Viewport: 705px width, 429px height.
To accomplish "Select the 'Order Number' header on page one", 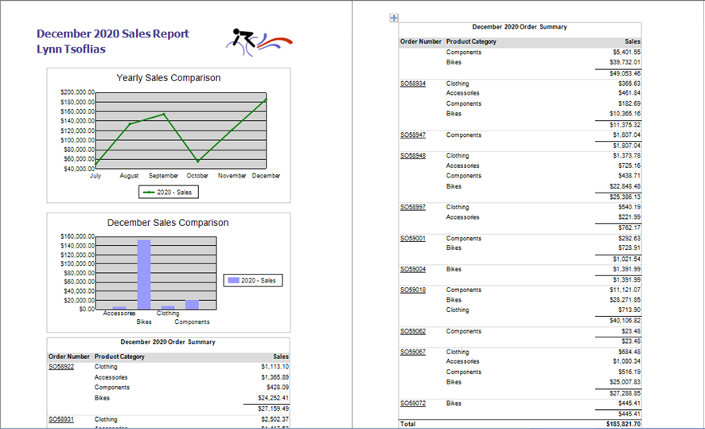I will pyautogui.click(x=69, y=357).
